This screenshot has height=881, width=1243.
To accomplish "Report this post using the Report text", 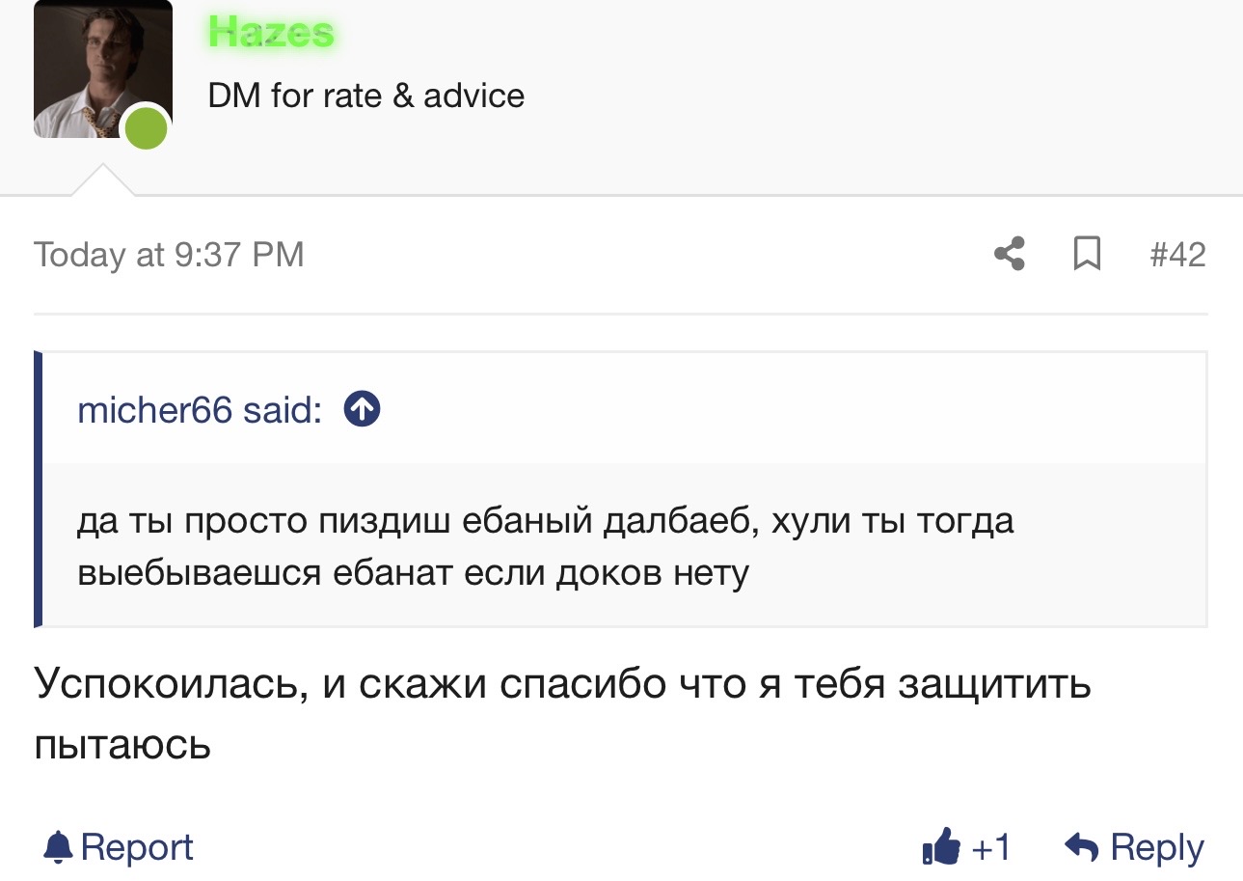I will 137,847.
